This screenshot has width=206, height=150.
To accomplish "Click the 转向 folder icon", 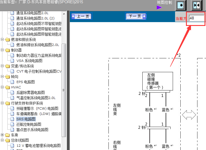I will coord(8,77).
